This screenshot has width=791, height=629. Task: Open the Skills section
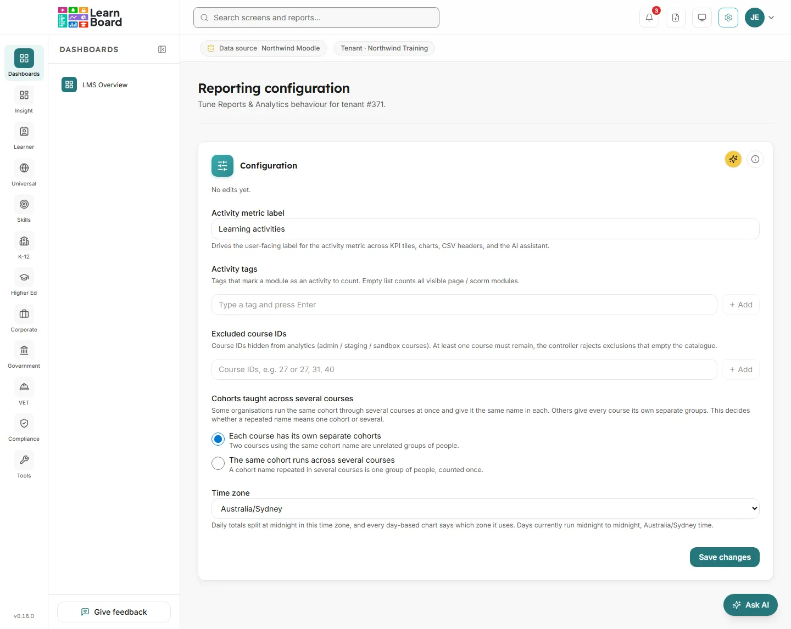(24, 210)
